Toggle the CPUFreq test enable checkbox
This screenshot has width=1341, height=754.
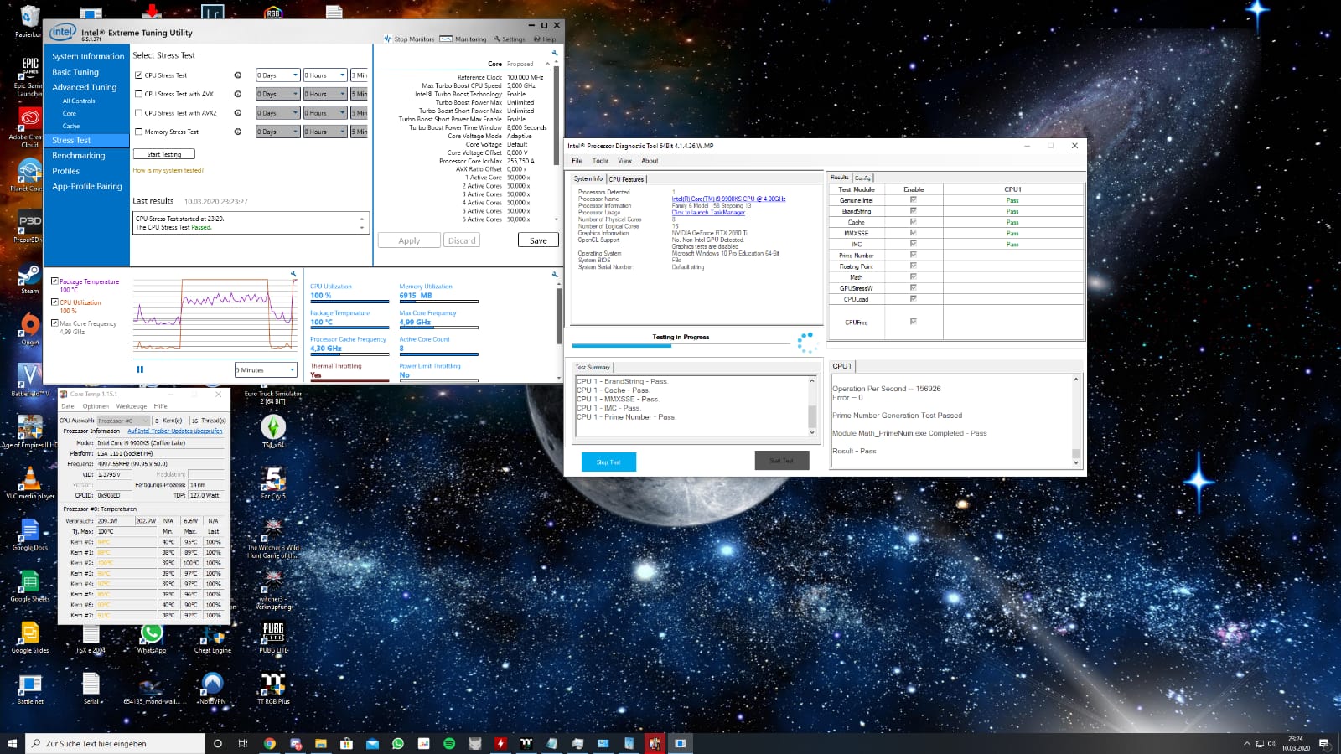[913, 322]
